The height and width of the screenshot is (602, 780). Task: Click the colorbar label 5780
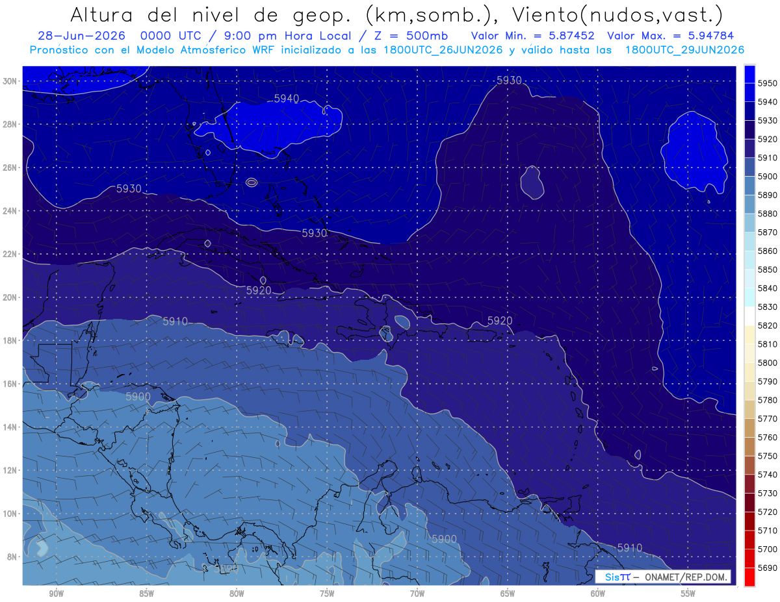[x=767, y=400]
